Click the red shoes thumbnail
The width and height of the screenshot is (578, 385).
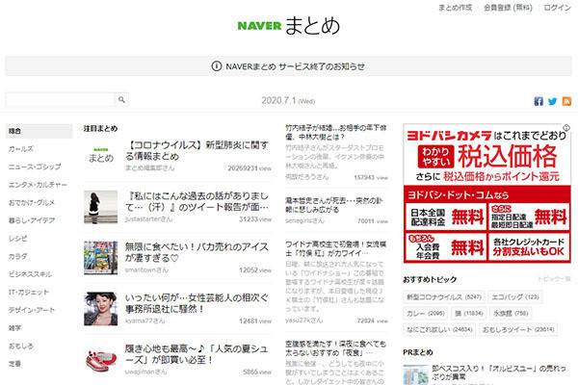pos(100,360)
